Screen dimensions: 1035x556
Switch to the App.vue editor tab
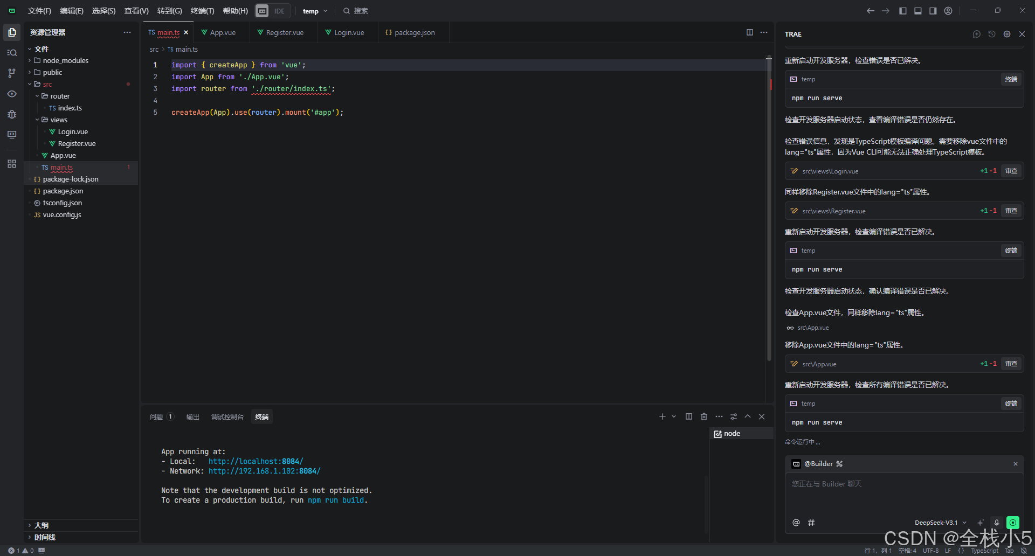pos(223,32)
